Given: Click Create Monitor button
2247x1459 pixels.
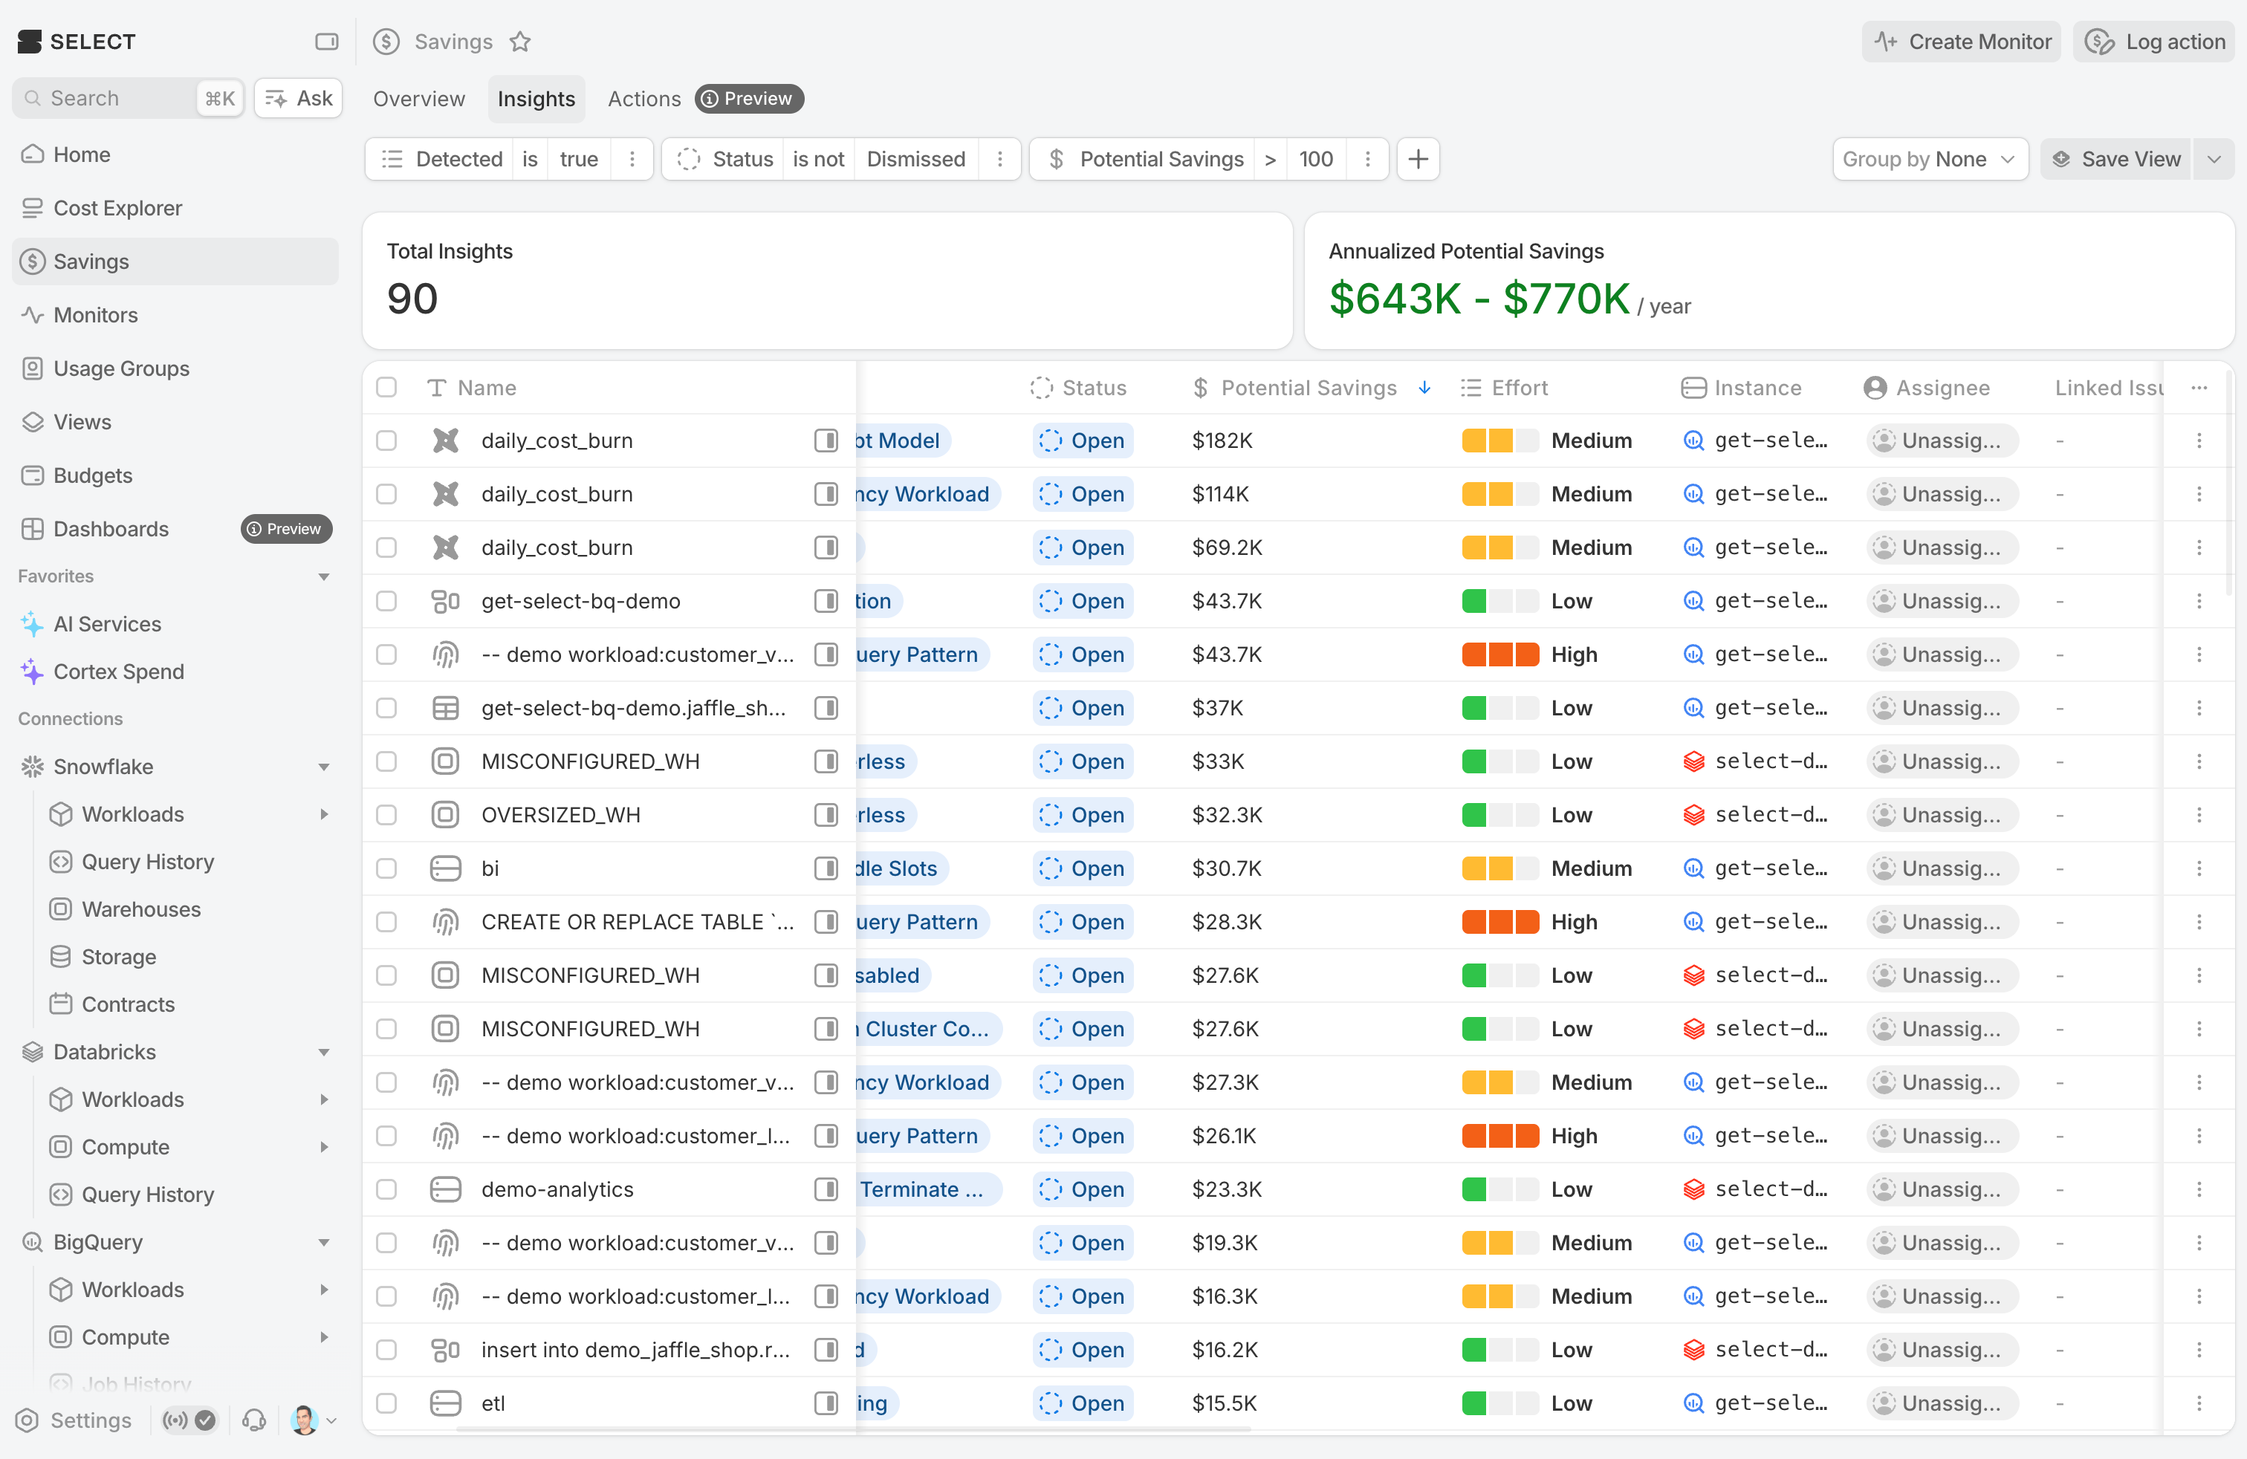Looking at the screenshot, I should [x=1962, y=42].
